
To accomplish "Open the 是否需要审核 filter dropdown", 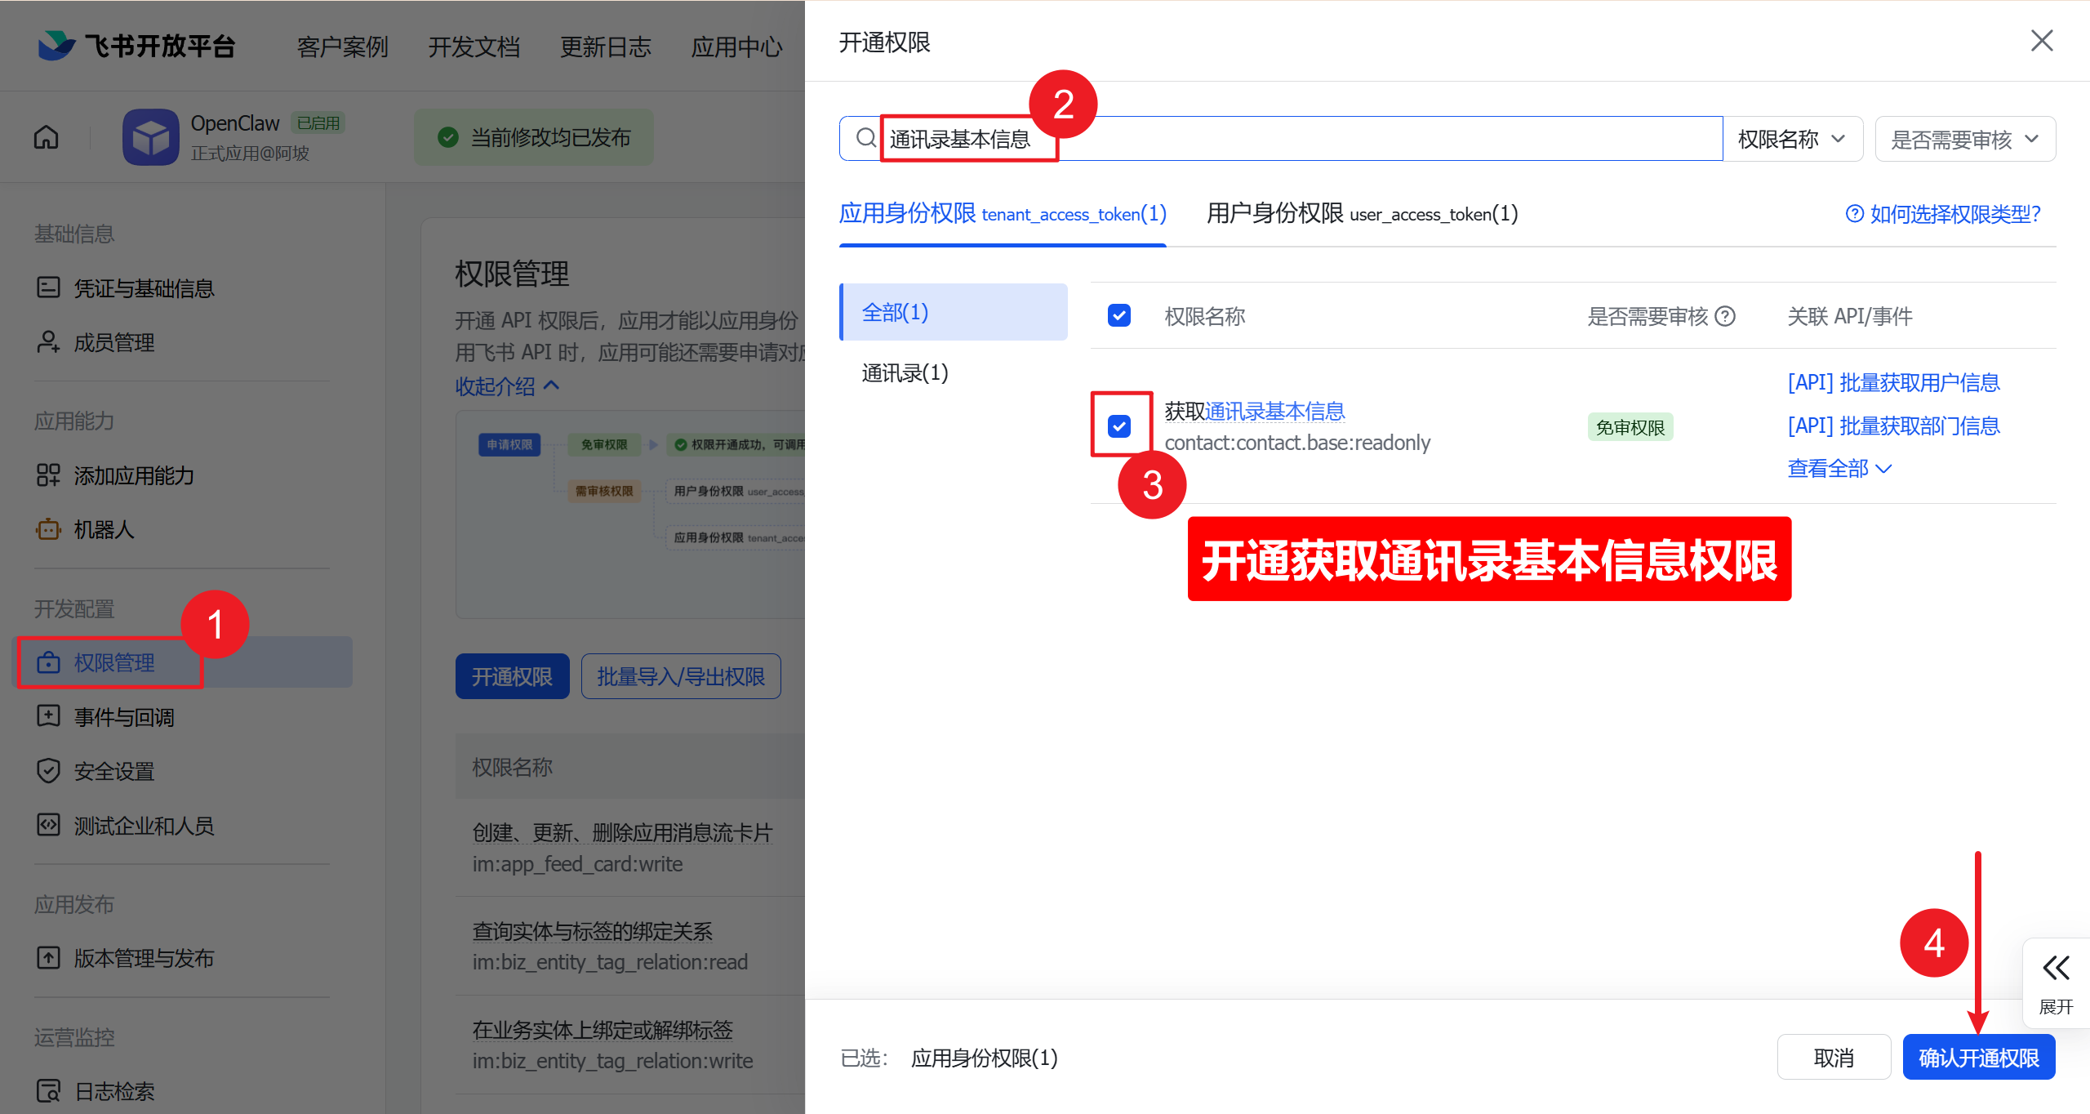I will pos(1964,138).
